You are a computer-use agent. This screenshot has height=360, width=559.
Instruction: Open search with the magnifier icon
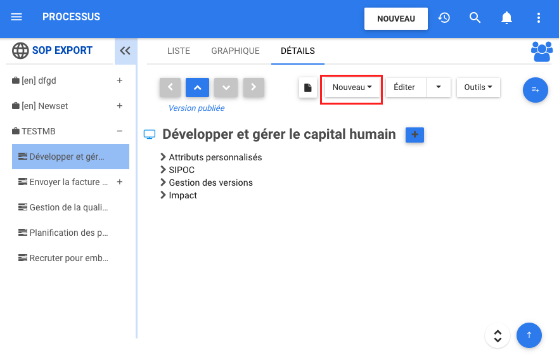click(x=475, y=18)
